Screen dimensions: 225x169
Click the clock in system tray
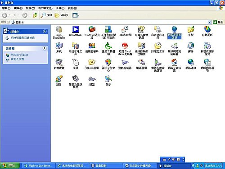click(213, 166)
